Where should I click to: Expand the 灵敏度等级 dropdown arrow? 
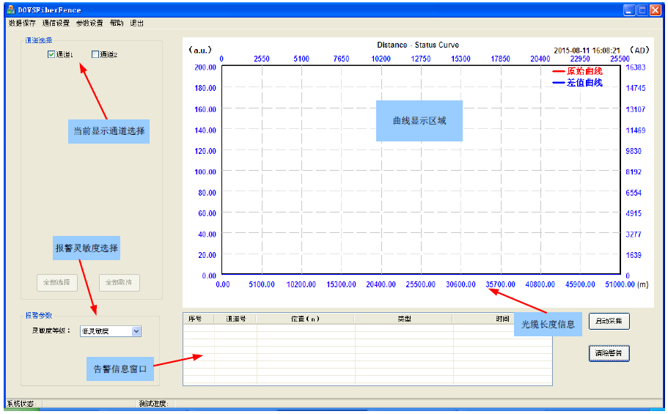tap(136, 331)
